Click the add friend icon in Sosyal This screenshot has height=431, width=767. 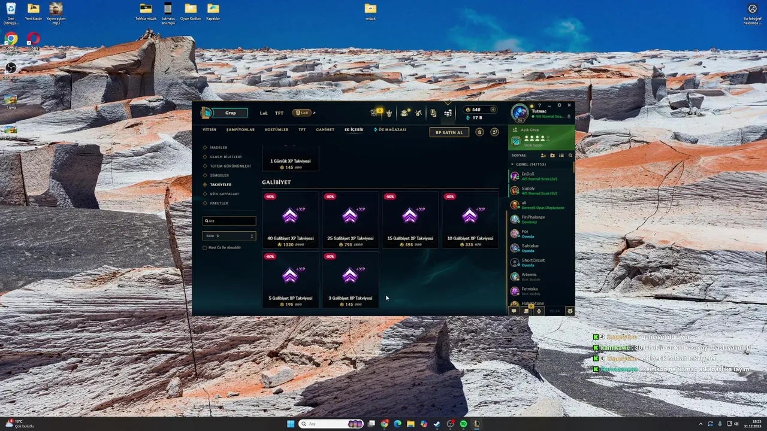point(543,156)
